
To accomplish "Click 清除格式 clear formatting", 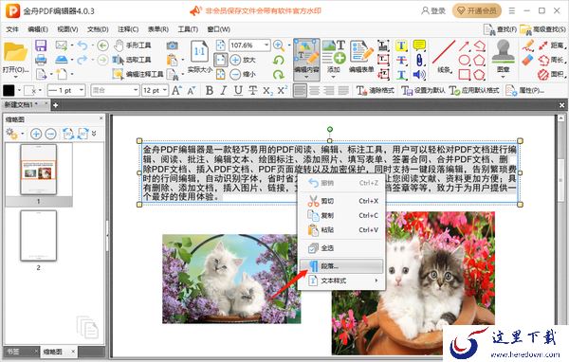I will 376,90.
